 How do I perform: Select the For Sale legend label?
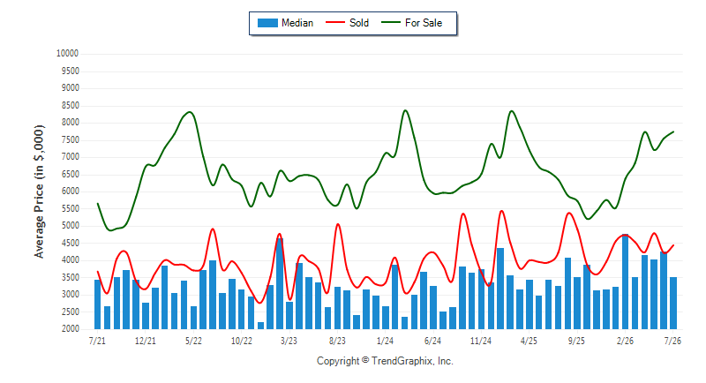tap(424, 23)
